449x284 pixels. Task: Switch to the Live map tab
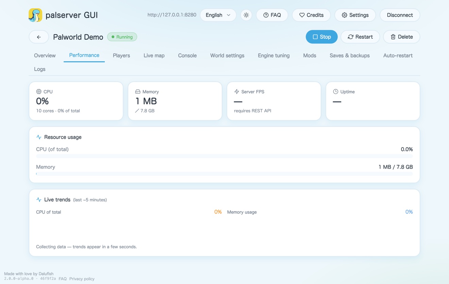click(x=154, y=55)
